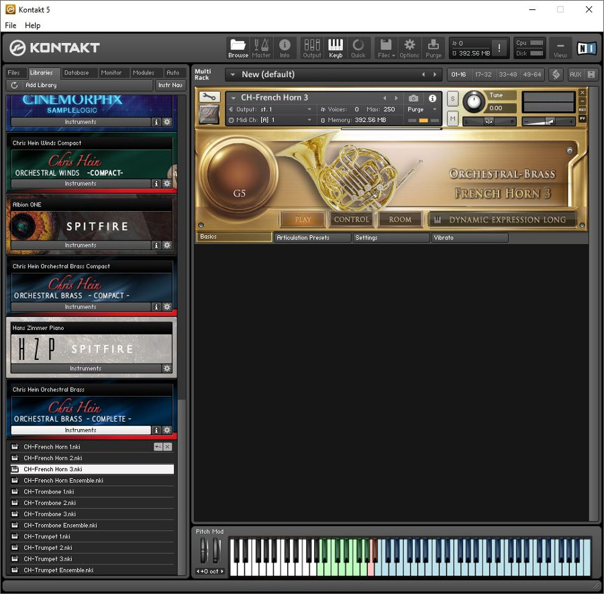
Task: Click the Native Instruments NI logo
Action: (x=587, y=48)
